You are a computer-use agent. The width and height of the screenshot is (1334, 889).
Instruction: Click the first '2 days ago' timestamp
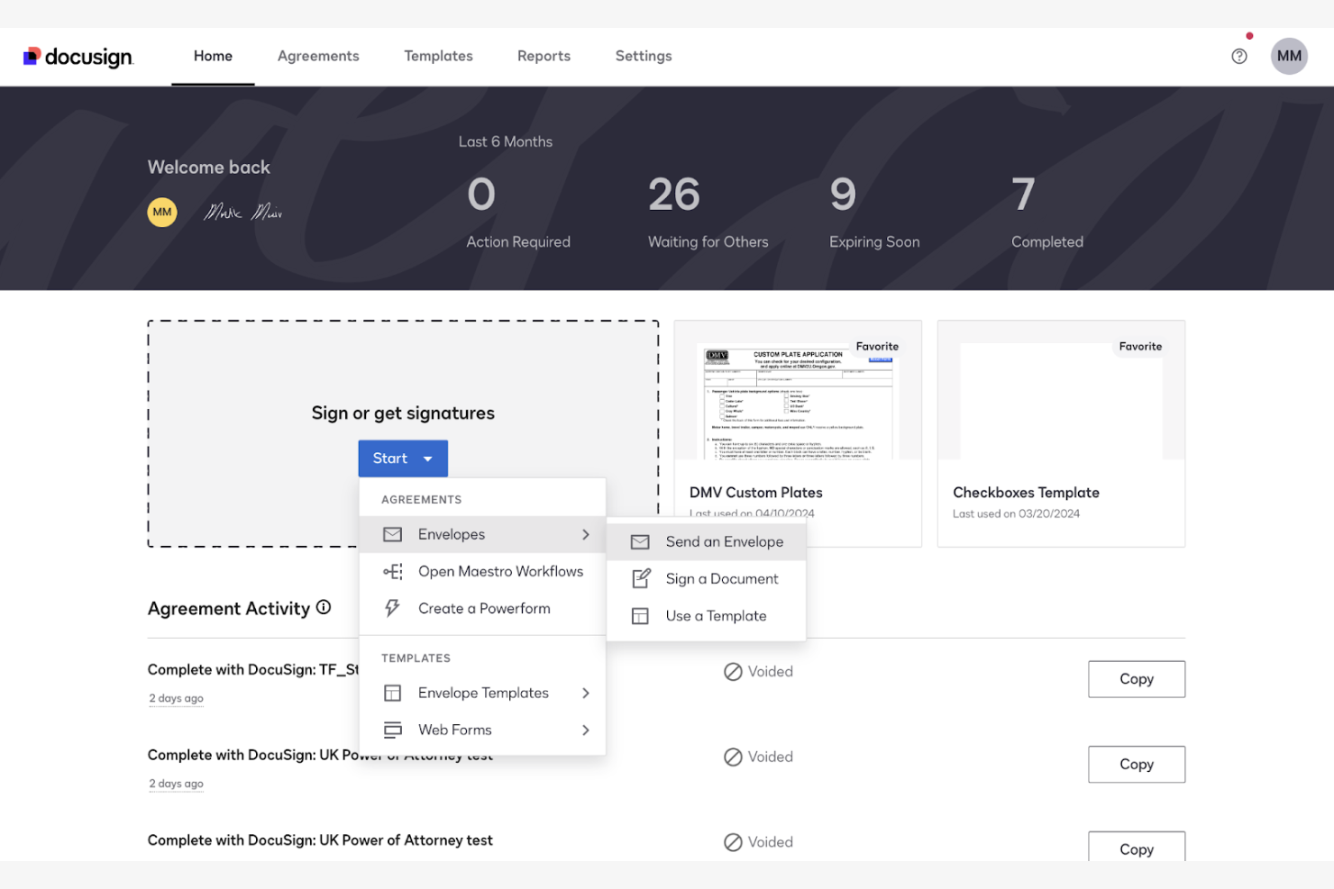click(x=176, y=698)
